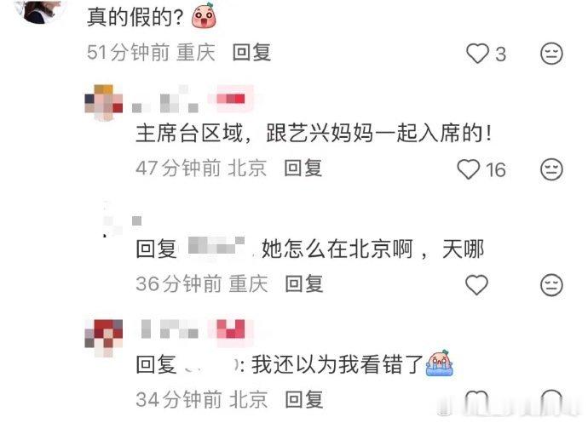Tap the comment text 真的假的?
588x423 pixels.
point(135,17)
